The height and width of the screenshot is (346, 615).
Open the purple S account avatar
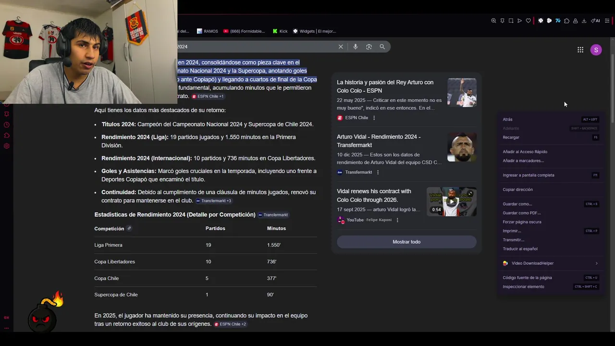click(596, 50)
